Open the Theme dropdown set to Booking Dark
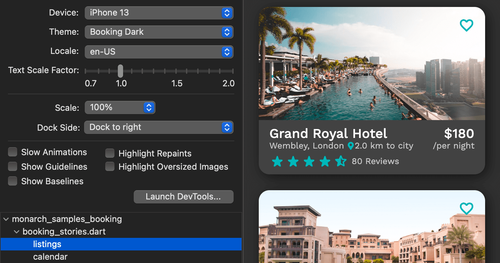This screenshot has width=500, height=263. coord(159,32)
